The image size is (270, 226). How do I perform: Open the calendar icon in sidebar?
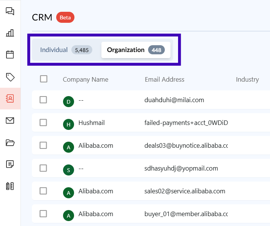[x=10, y=54]
